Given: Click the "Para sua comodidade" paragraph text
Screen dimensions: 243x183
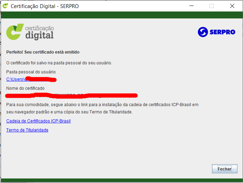Looking at the screenshot, I should 102,105.
